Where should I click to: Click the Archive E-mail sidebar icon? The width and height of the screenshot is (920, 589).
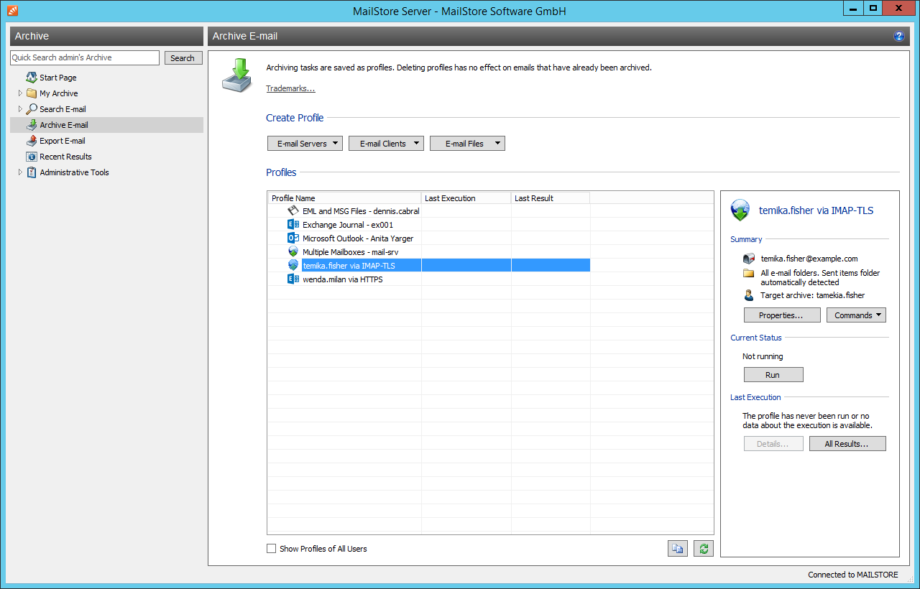32,125
